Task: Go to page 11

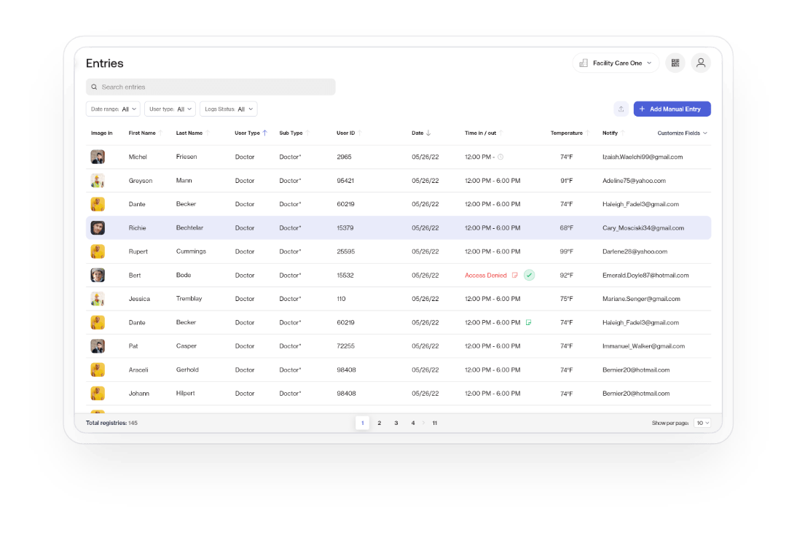Action: [x=435, y=423]
